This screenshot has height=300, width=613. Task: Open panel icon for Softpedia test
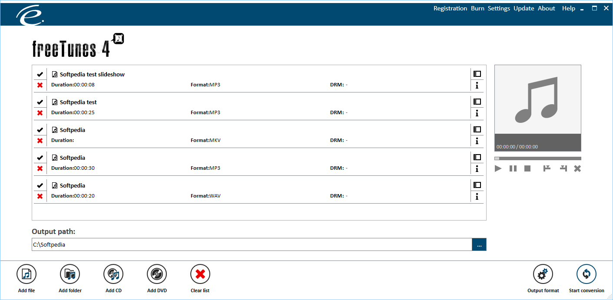(x=477, y=102)
